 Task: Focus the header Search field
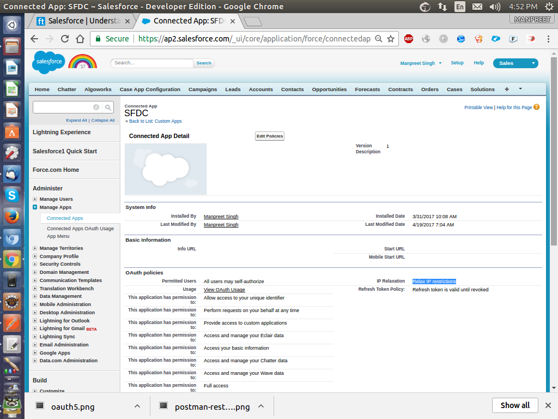coord(152,63)
